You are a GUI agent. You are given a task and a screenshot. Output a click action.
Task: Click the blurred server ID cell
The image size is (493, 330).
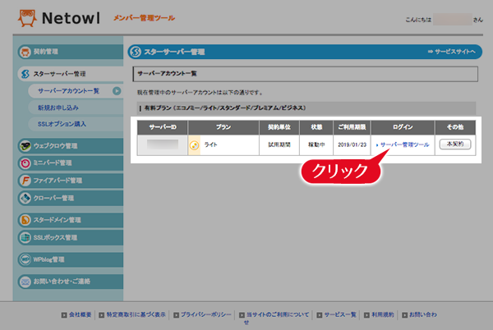[163, 144]
